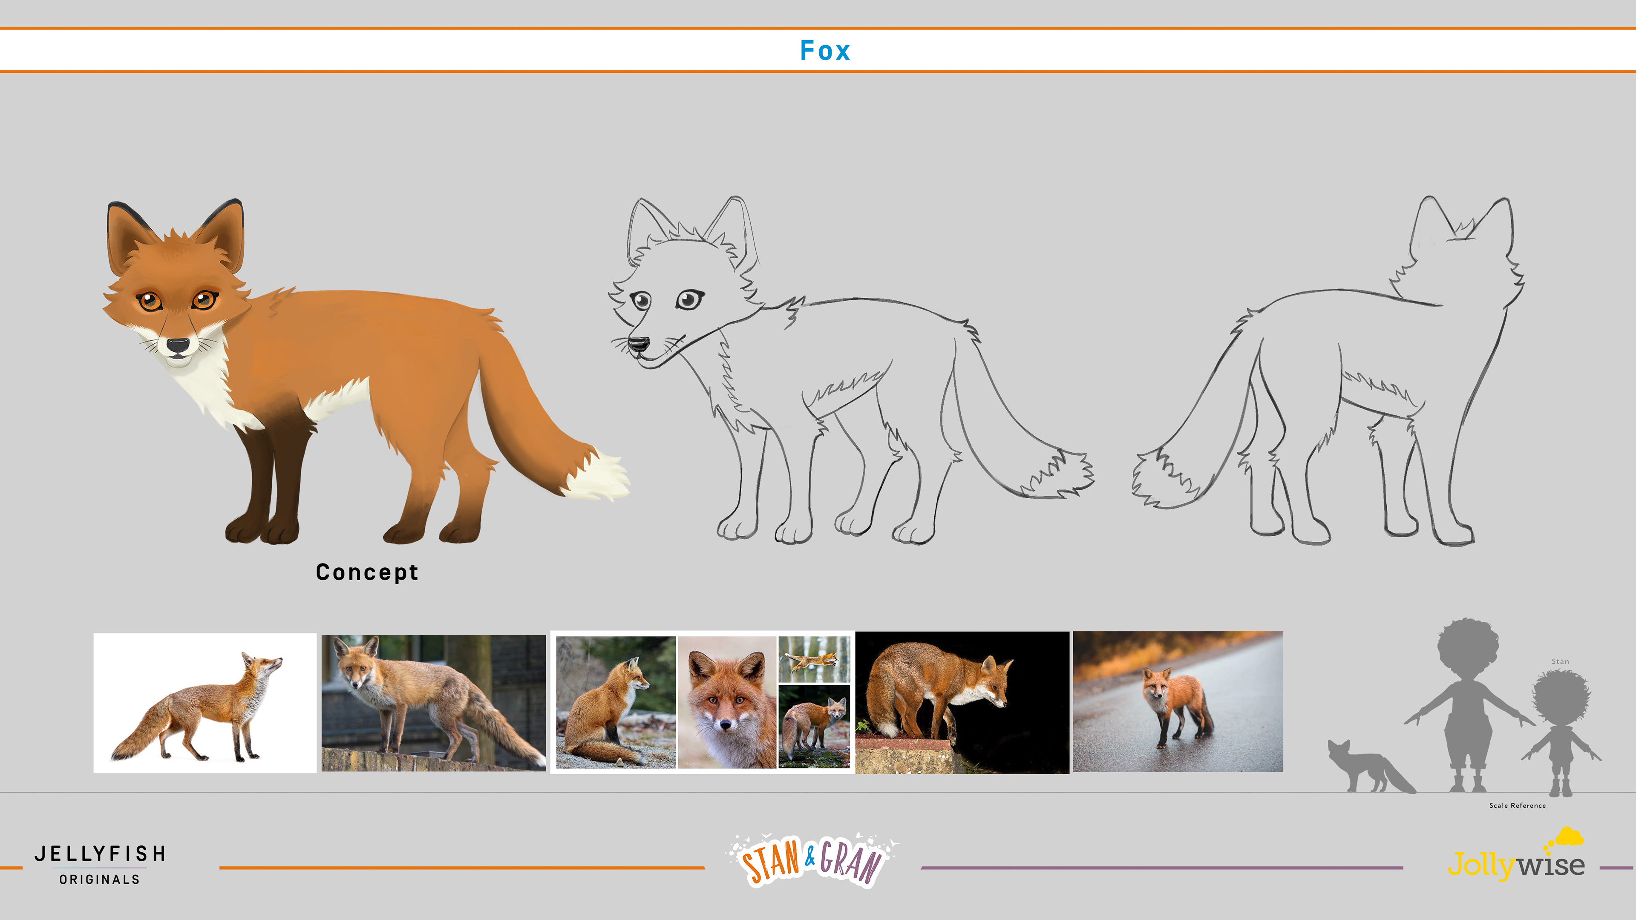Open the fox photo on white background
The height and width of the screenshot is (920, 1636).
204,703
